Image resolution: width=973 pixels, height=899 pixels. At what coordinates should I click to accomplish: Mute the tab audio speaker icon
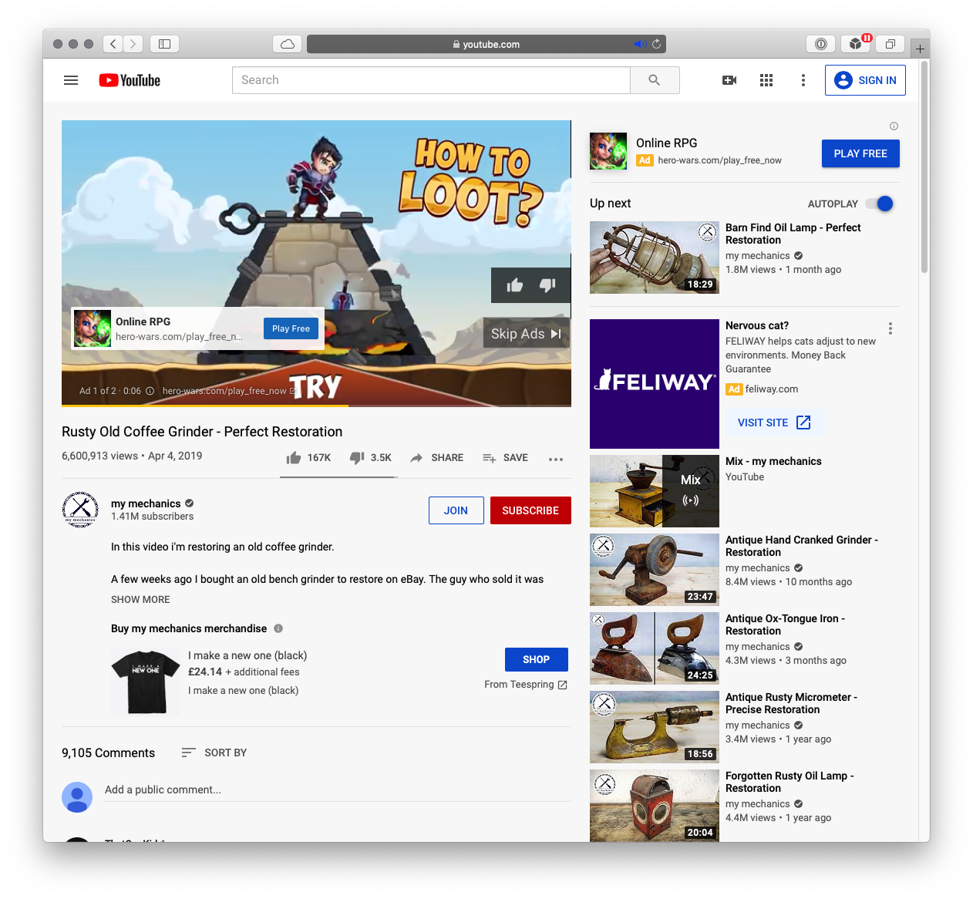coord(640,44)
